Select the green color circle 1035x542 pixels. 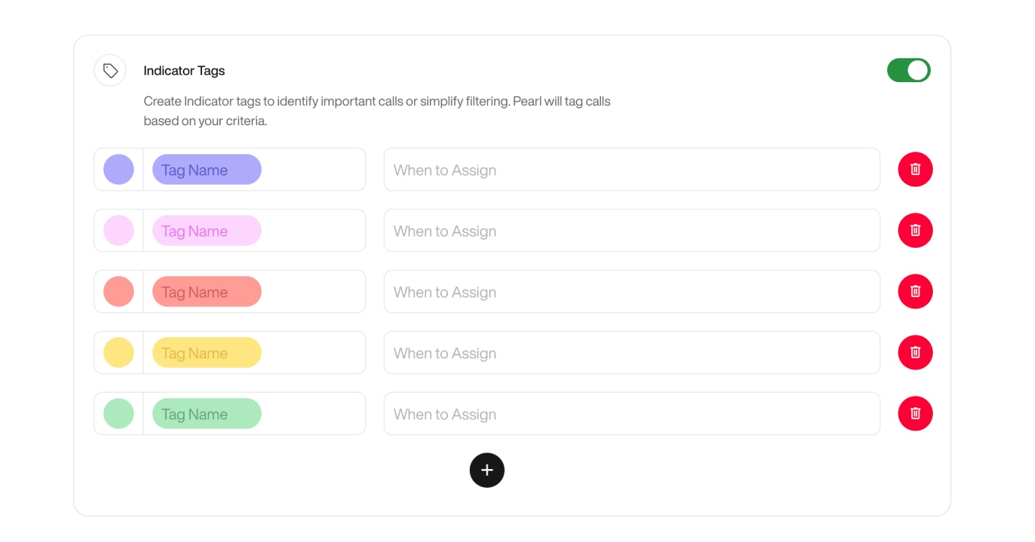[x=118, y=413]
